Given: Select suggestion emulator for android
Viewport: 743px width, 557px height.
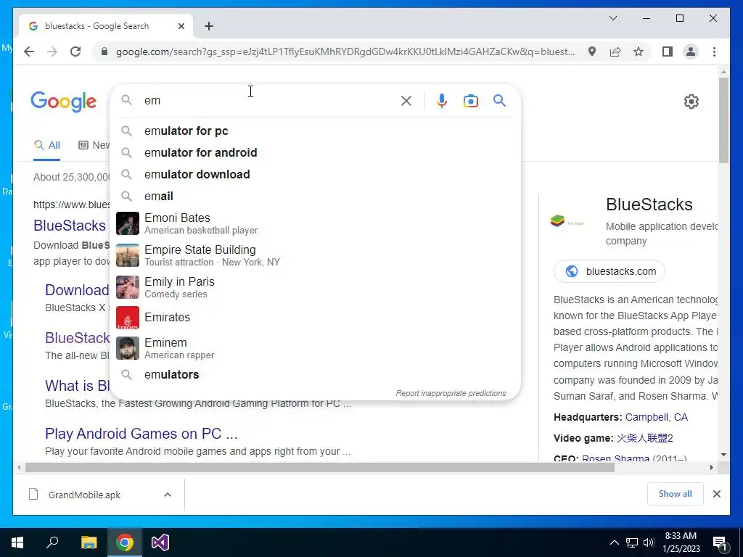Looking at the screenshot, I should point(315,152).
